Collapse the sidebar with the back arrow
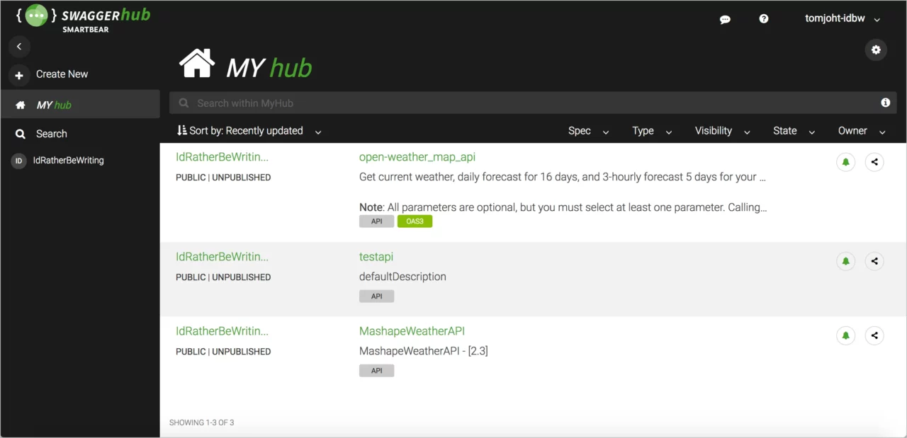This screenshot has height=438, width=907. (x=19, y=47)
